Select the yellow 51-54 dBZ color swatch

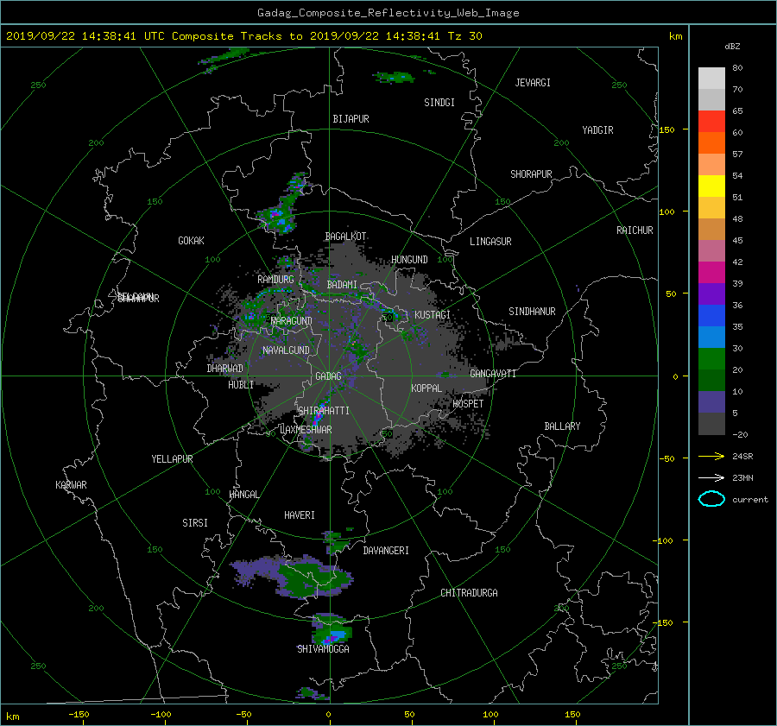point(711,186)
